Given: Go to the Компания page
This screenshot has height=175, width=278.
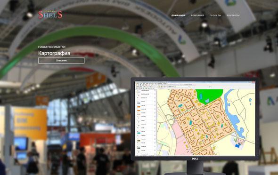Looking at the screenshot, I should (197, 16).
